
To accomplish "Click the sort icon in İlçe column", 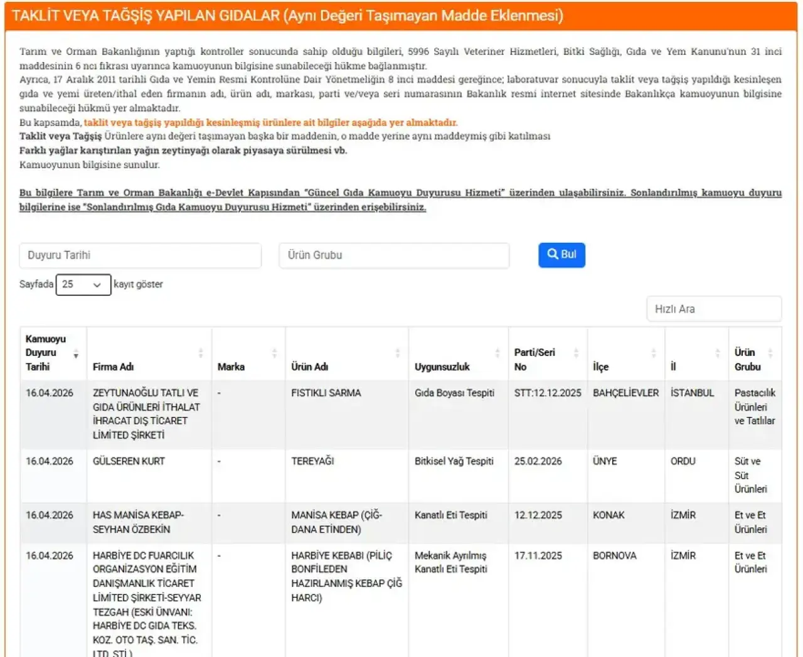I will coord(654,354).
